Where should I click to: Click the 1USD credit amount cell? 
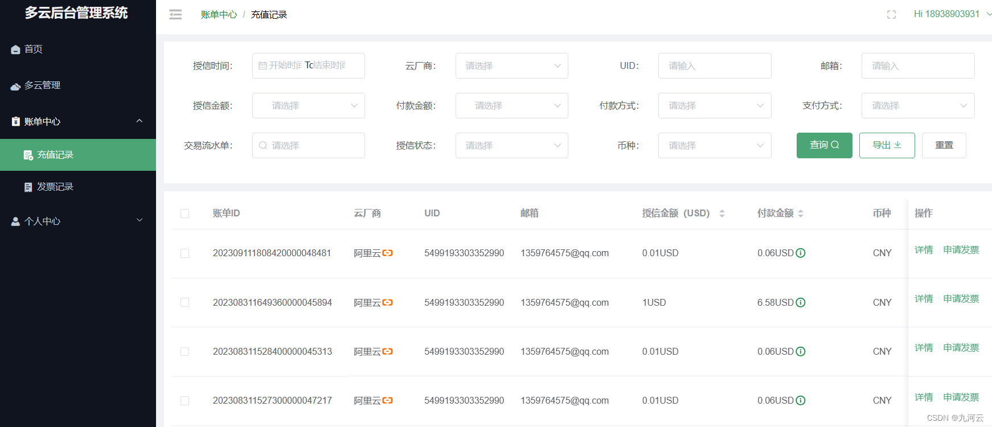[654, 302]
